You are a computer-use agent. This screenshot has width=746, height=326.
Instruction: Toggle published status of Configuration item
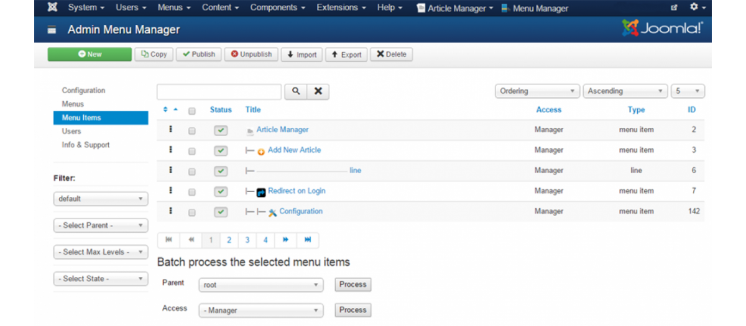pyautogui.click(x=220, y=212)
